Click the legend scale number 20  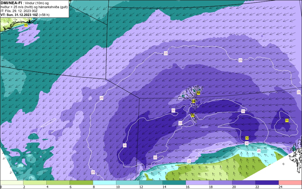(x=234, y=187)
